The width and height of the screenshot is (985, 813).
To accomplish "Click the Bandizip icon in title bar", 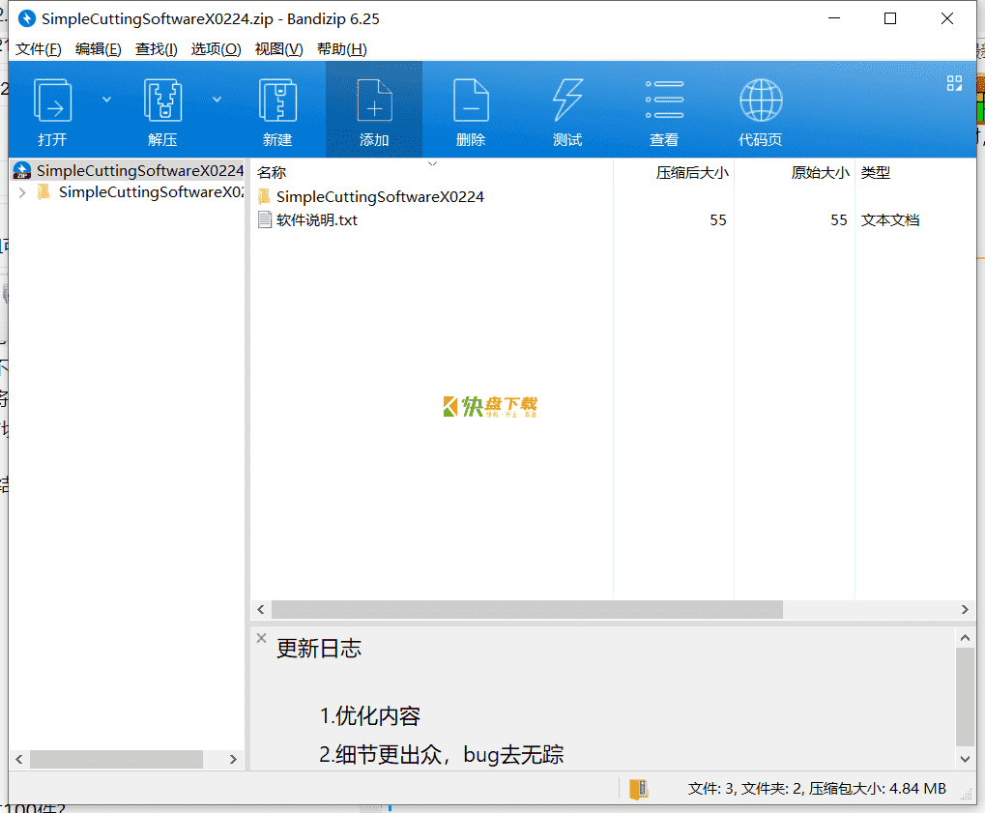I will (26, 18).
